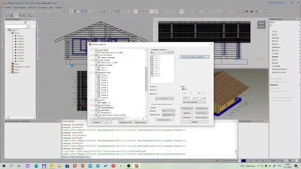Check the Скат 1 box in the dialog tree

tap(97, 68)
